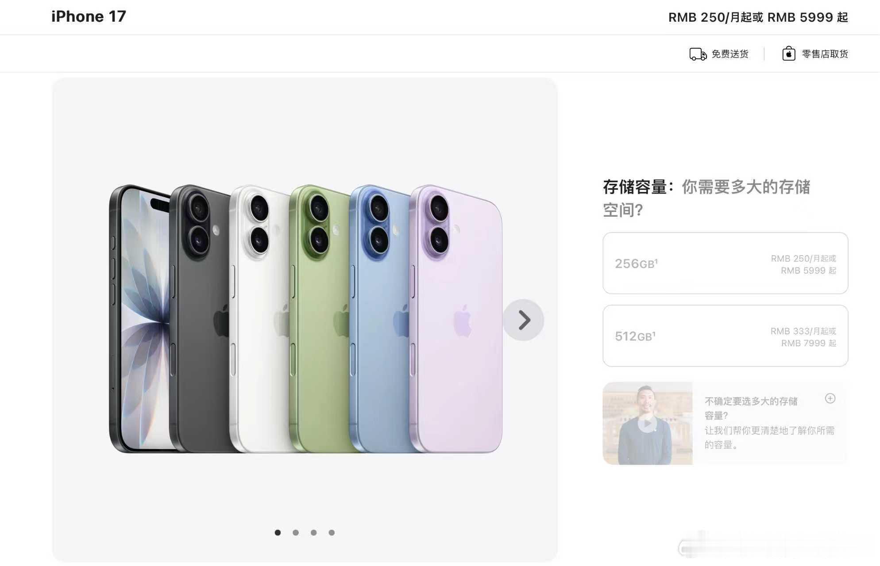
Task: Expand help card with the plus icon
Action: click(x=830, y=398)
